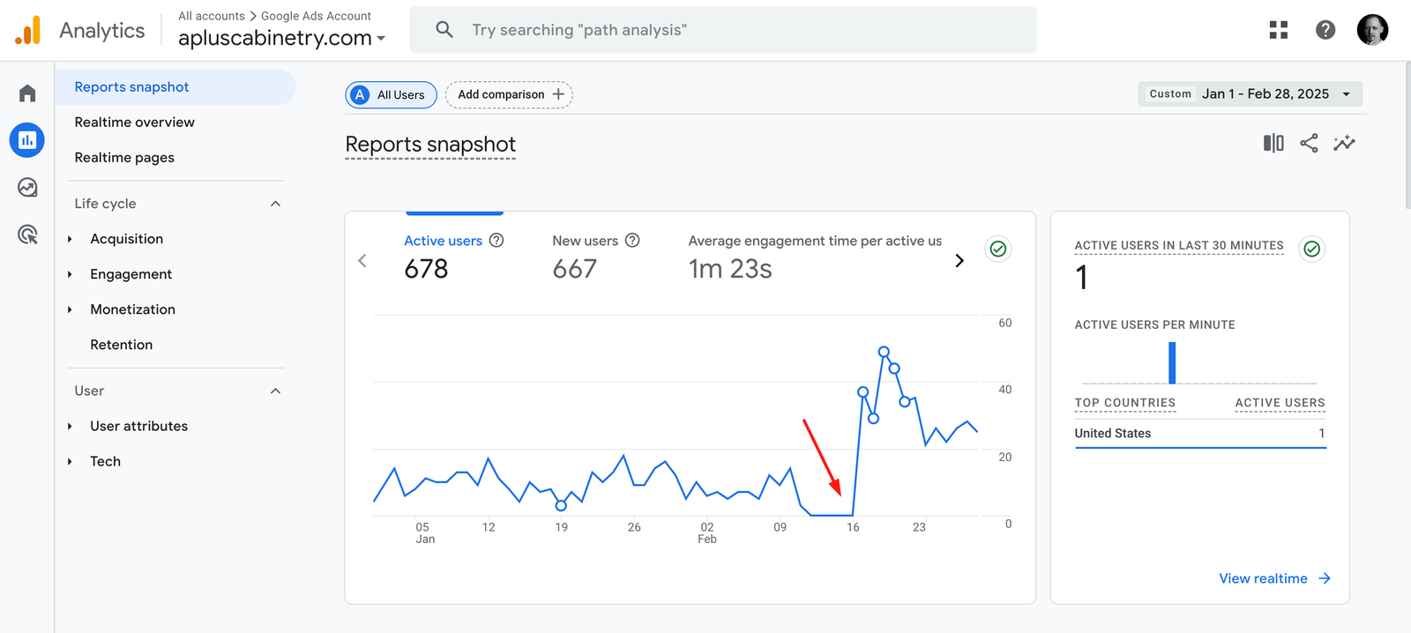Click the Help question mark icon
The width and height of the screenshot is (1411, 633).
coord(1325,30)
